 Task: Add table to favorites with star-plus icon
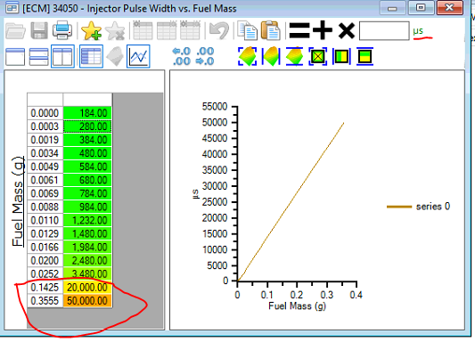(91, 30)
